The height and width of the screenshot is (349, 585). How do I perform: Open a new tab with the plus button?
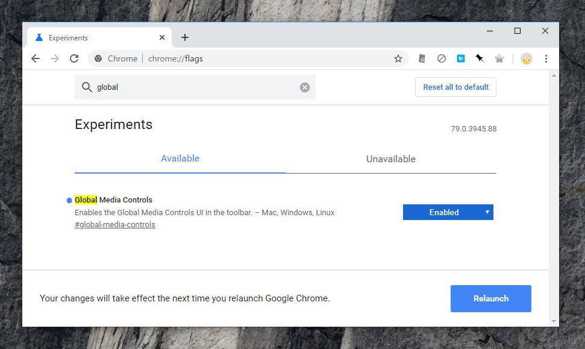[185, 37]
